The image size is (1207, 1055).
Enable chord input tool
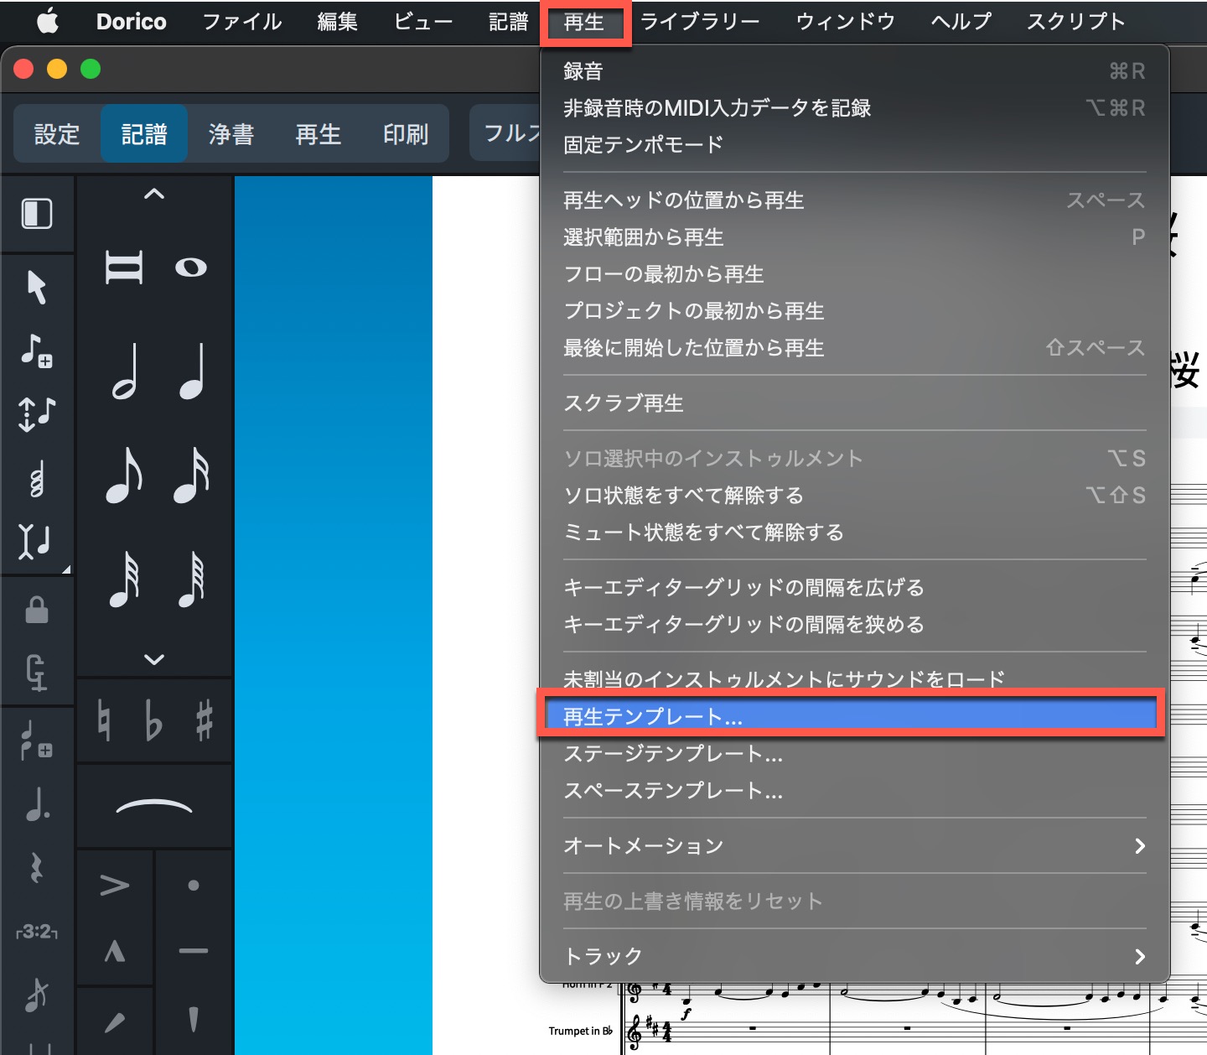(37, 479)
